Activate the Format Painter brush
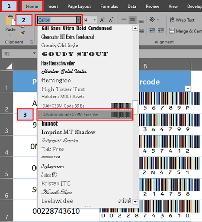 pyautogui.click(x=22, y=33)
